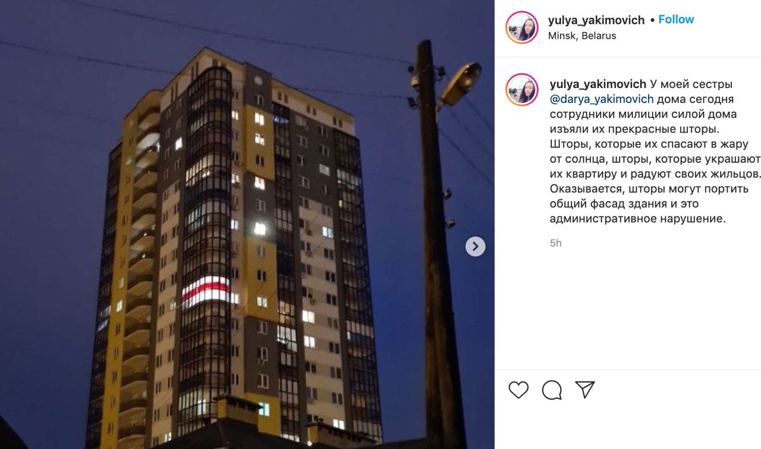Open the profile avatar in post header
This screenshot has height=449, width=761.
[x=522, y=27]
